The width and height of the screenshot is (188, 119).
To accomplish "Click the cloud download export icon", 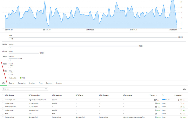I will click(185, 89).
